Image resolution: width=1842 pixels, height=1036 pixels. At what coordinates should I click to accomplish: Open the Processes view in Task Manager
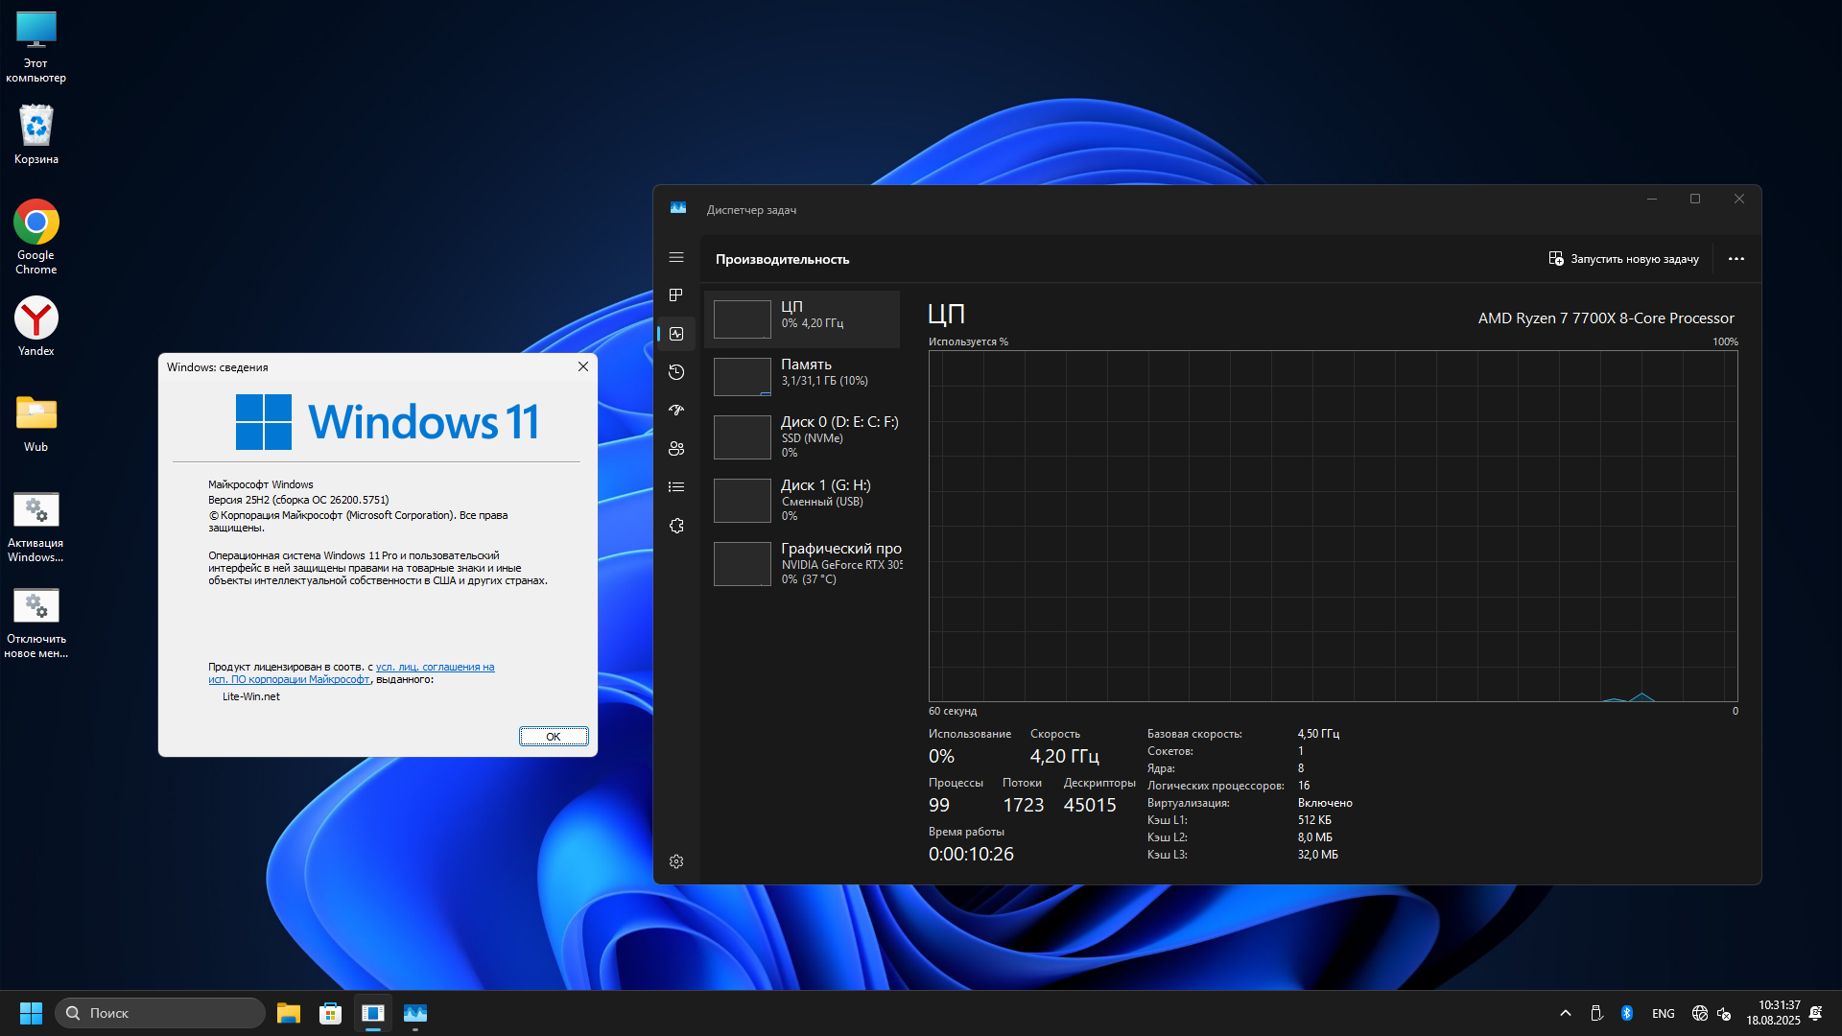676,295
